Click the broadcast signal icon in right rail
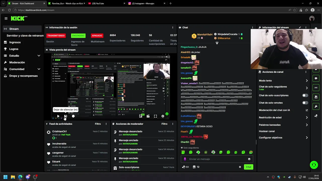This screenshot has width=322, height=181. [x=316, y=88]
